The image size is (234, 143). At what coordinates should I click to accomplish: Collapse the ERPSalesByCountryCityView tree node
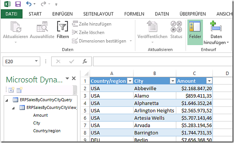click(x=14, y=108)
